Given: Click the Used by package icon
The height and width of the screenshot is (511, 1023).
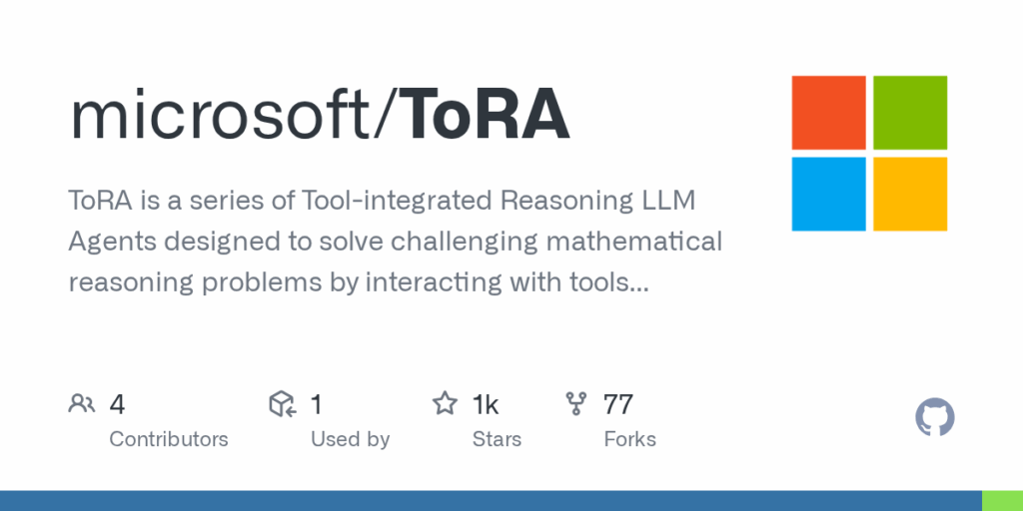Looking at the screenshot, I should click(x=283, y=404).
